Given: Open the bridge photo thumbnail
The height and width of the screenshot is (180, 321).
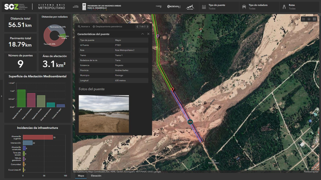Looking at the screenshot, I should click(104, 114).
